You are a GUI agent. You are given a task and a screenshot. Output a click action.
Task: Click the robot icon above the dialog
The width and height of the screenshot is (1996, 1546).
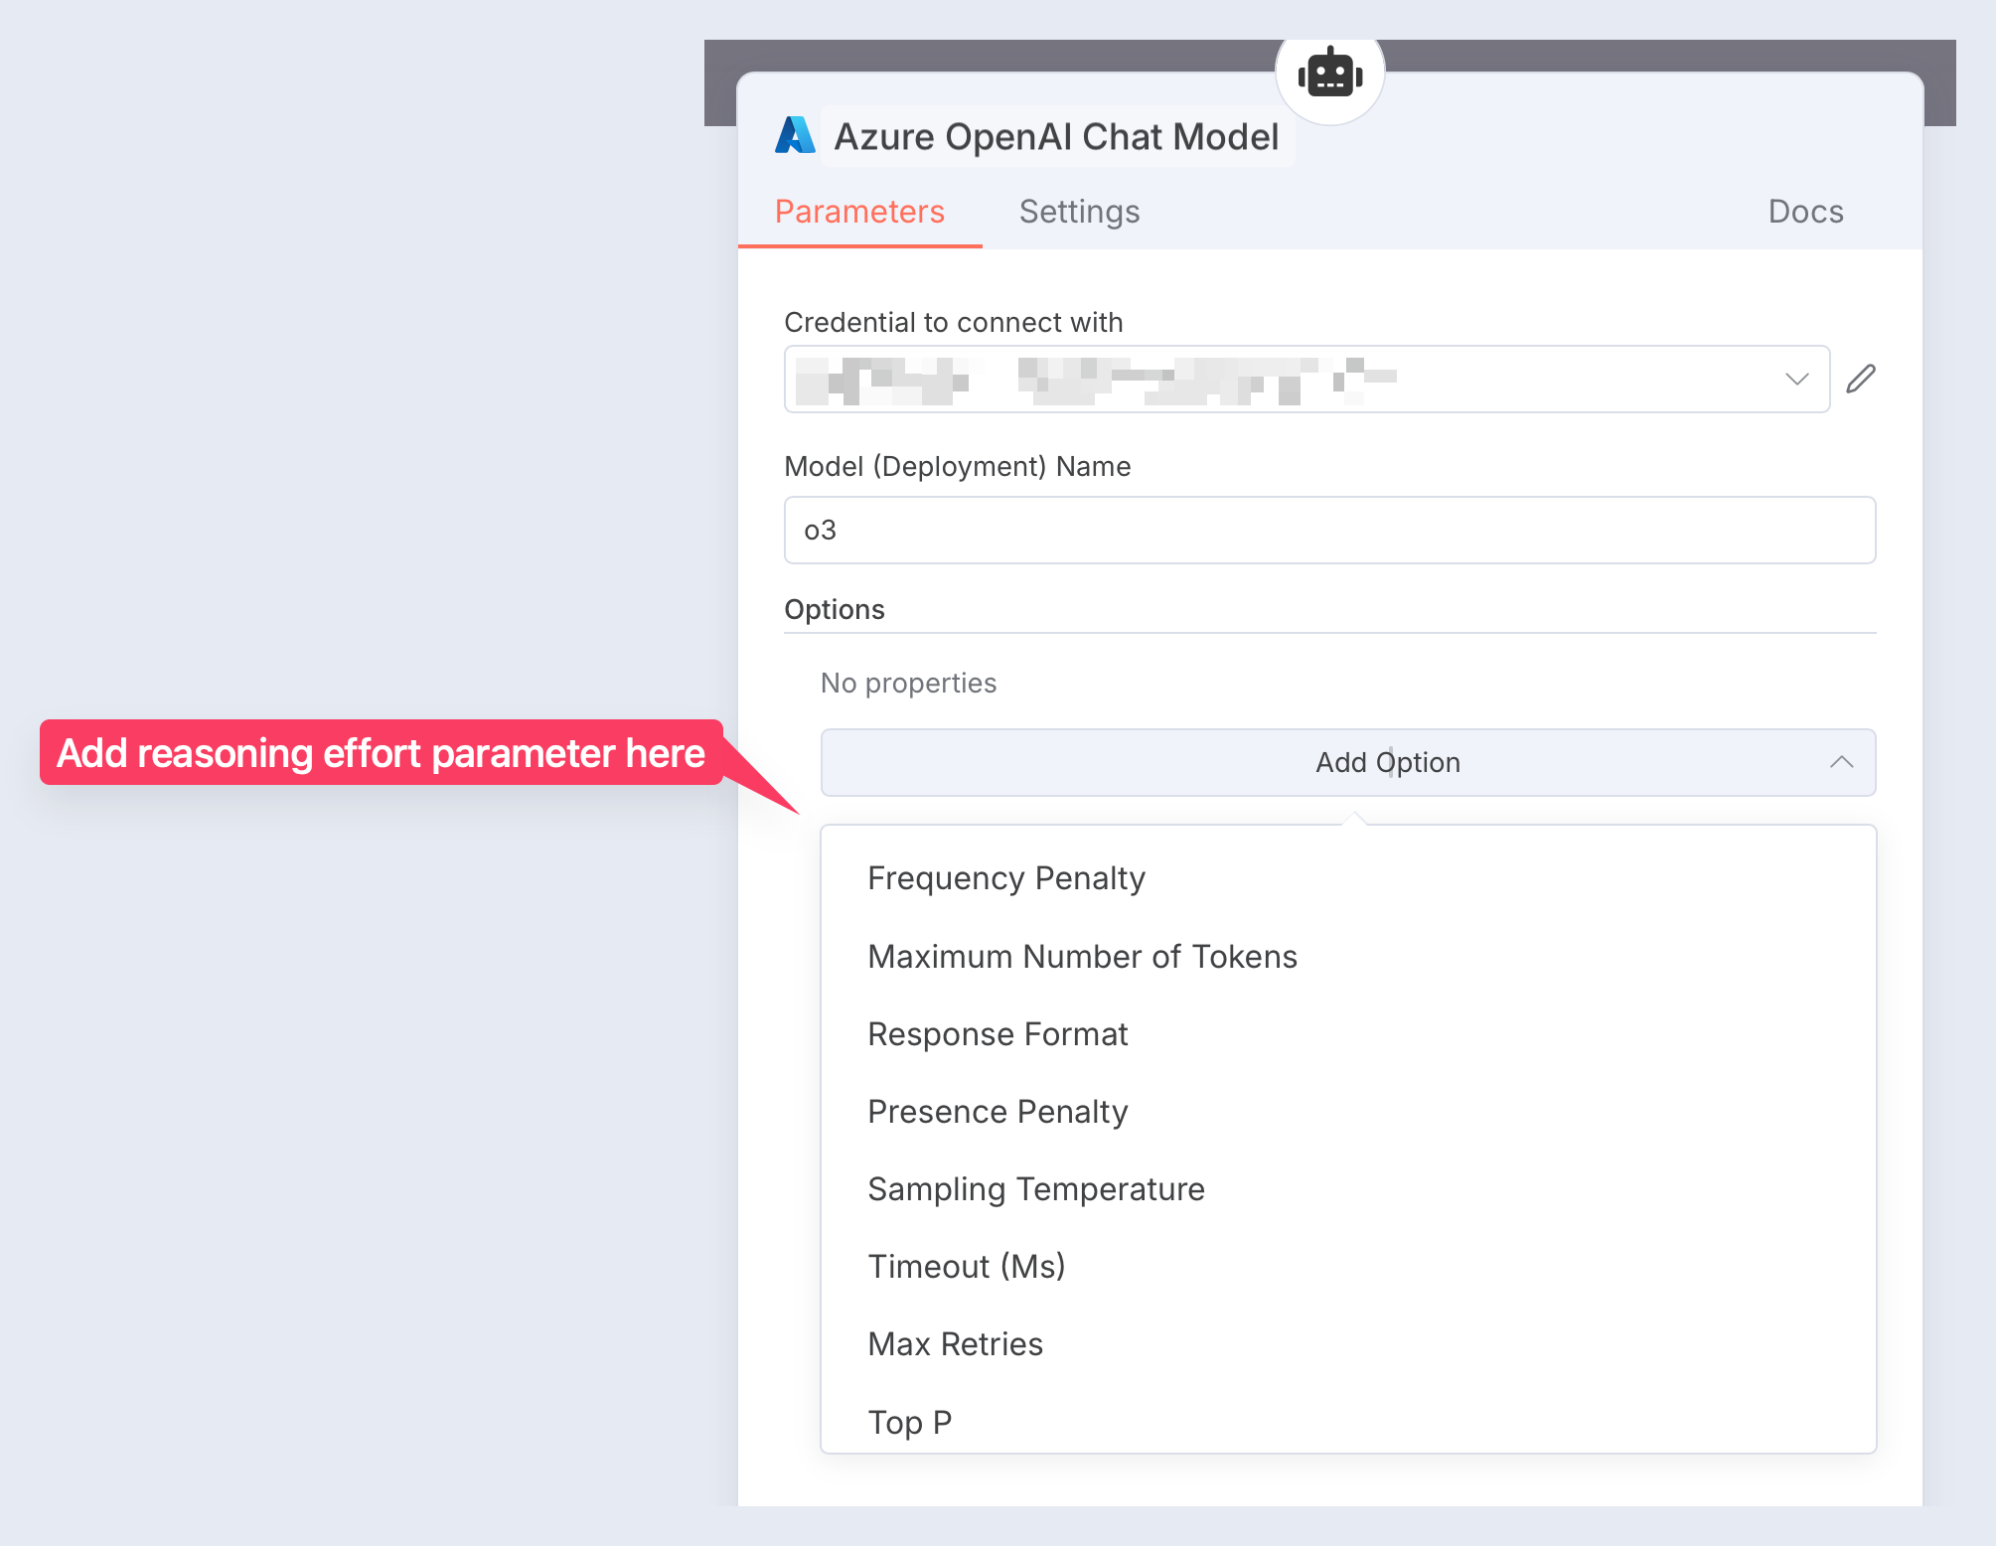coord(1330,72)
